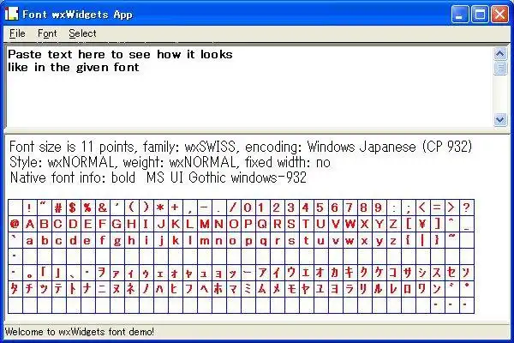Click the '?' cell in the character grid
The image size is (514, 343).
click(x=467, y=208)
